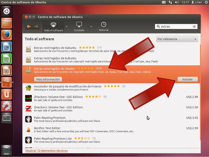This screenshot has height=157, width=209.
Task: Open the Por relevancia sort dropdown
Action: [177, 39]
